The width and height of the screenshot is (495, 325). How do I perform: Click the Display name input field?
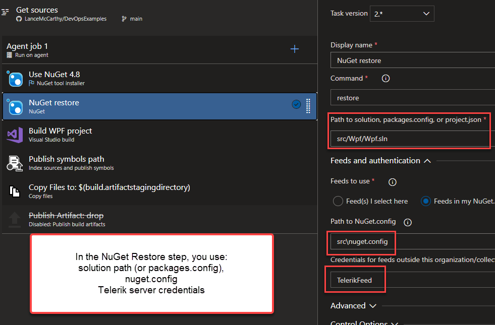tap(412, 60)
